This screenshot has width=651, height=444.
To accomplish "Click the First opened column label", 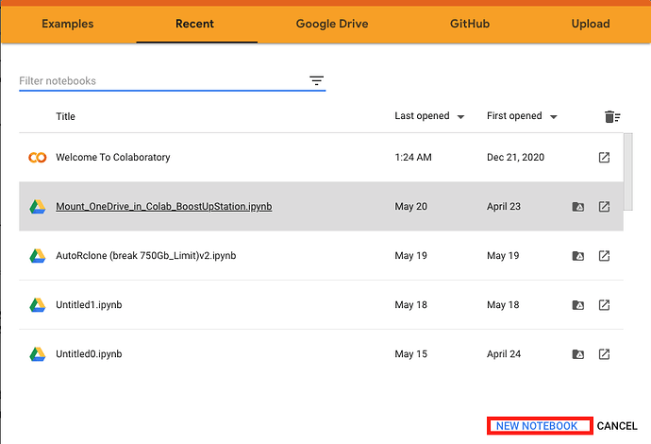I will click(x=514, y=116).
